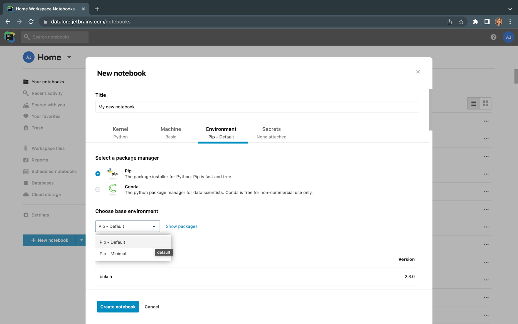Select the Pip package manager radio
Screen dimensions: 518x324
98,174
